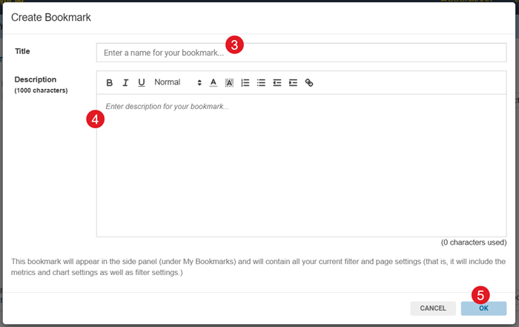Toggle italic formatting in description toolbar

(125, 82)
